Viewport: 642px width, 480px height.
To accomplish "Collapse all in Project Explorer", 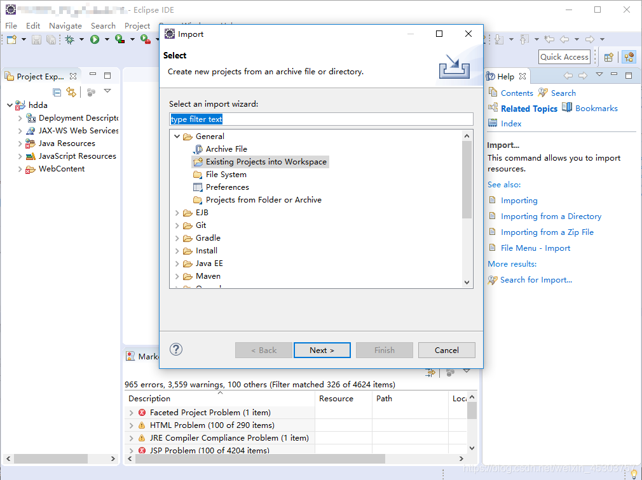I will 57,92.
